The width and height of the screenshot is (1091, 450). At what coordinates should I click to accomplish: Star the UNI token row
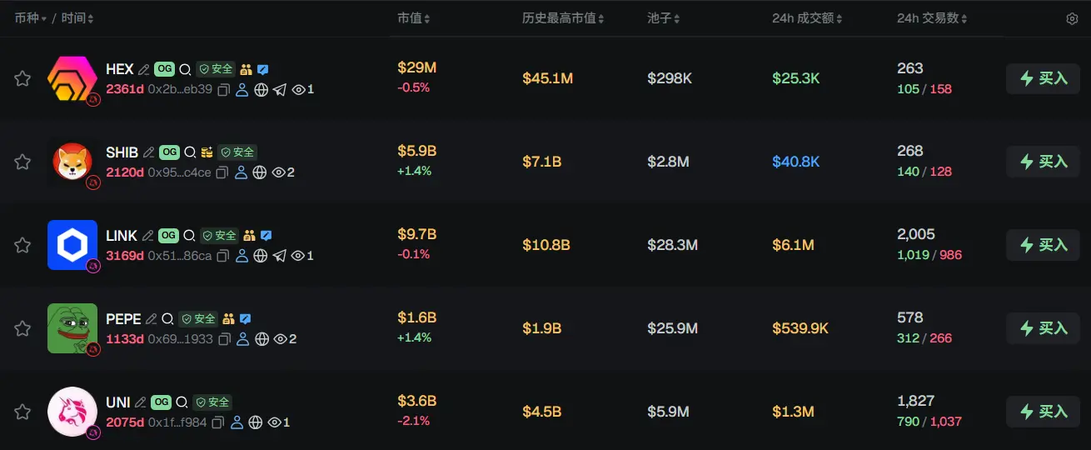pos(22,412)
